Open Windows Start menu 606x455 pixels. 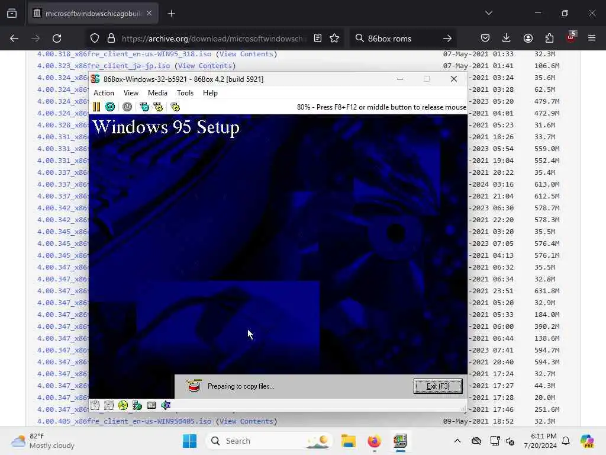coord(189,441)
